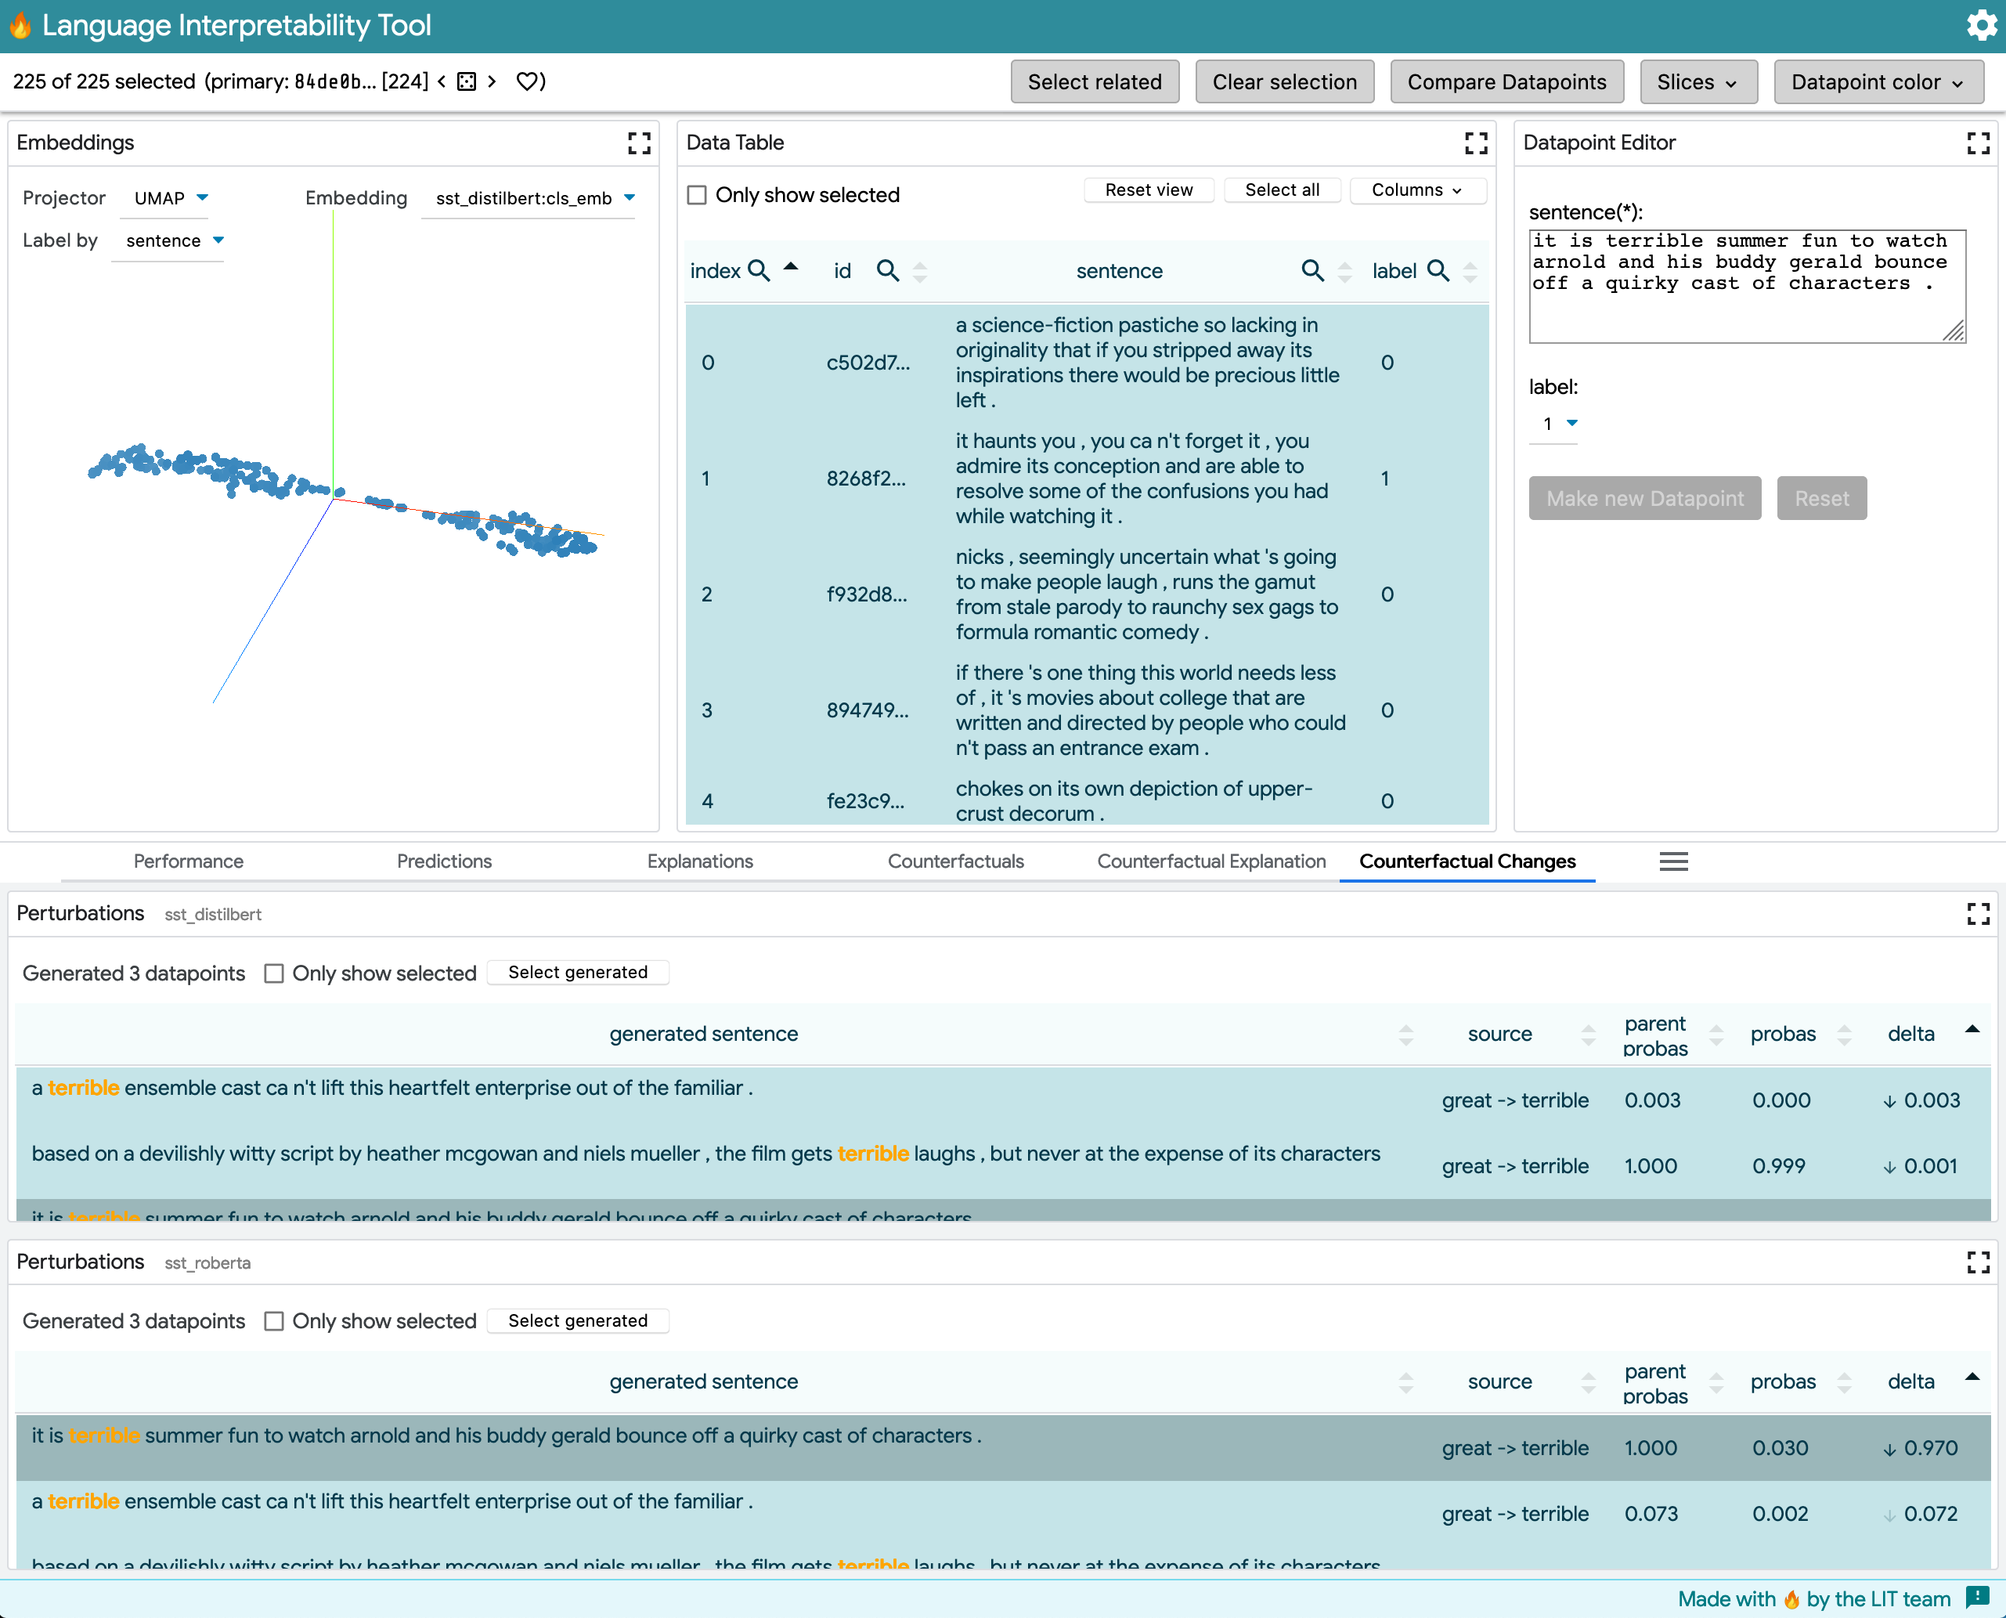The height and width of the screenshot is (1618, 2006).
Task: Open the hamburger menu next to module tabs
Action: coord(1673,861)
